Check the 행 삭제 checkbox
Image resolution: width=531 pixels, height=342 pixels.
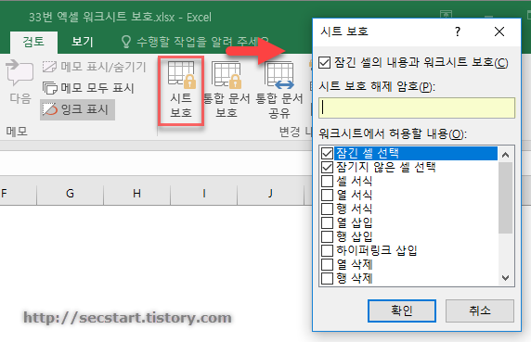tap(327, 278)
